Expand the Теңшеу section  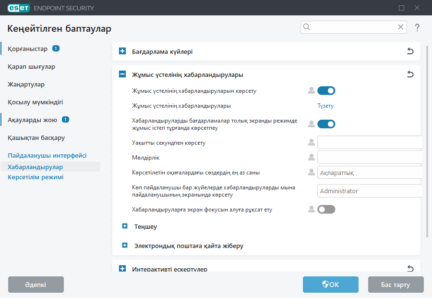click(125, 226)
